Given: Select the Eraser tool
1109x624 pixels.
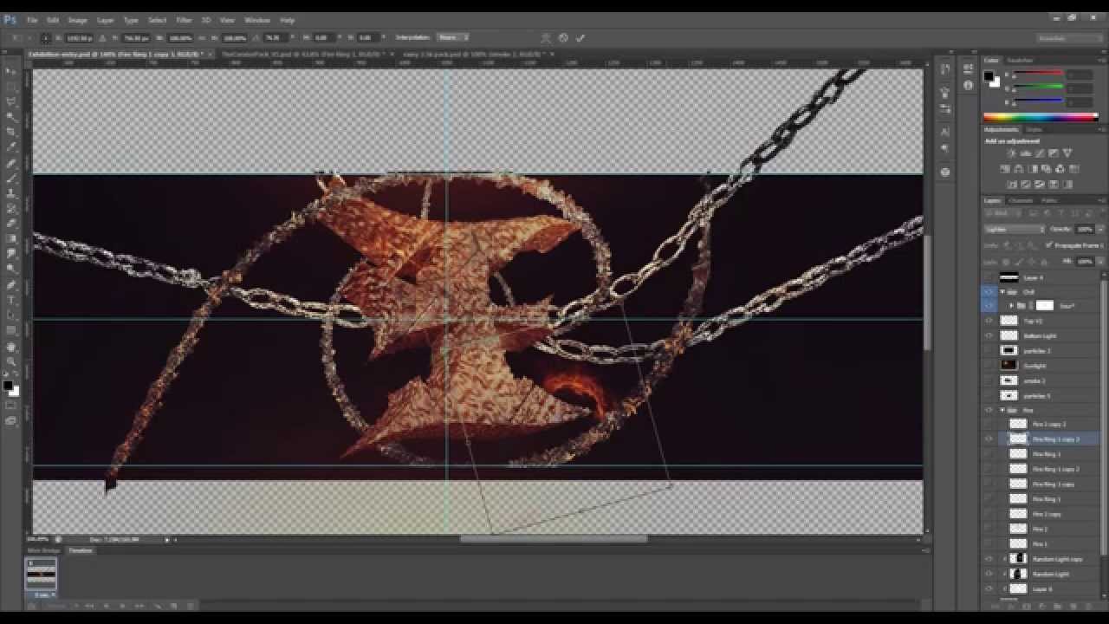Looking at the screenshot, I should click(x=11, y=224).
